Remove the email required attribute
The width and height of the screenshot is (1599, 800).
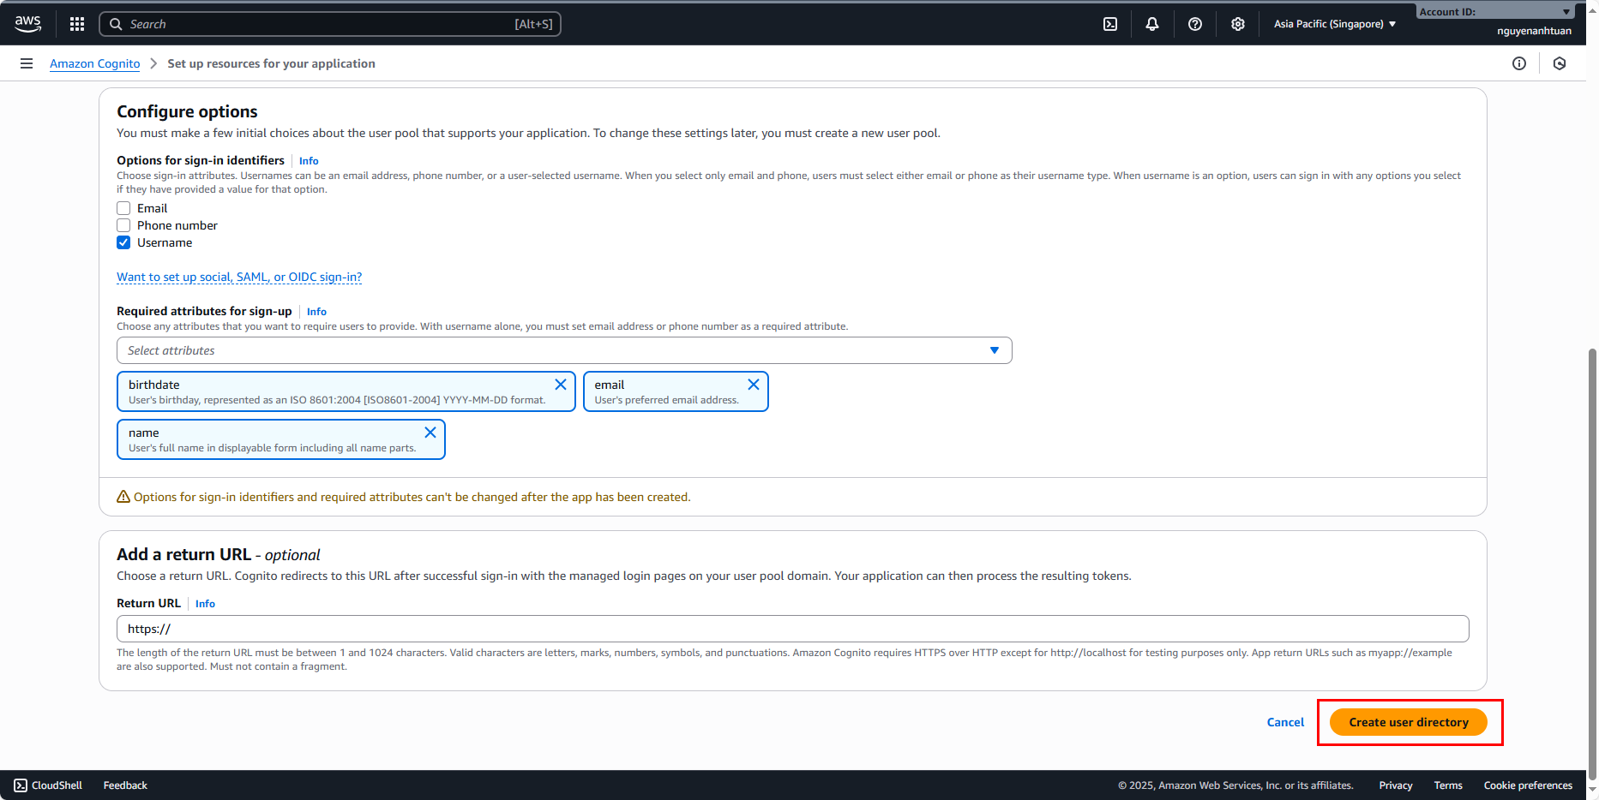(x=754, y=385)
